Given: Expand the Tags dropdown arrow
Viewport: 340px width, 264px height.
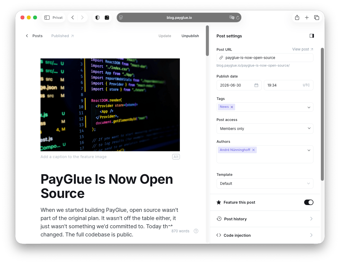Looking at the screenshot, I should [x=309, y=107].
